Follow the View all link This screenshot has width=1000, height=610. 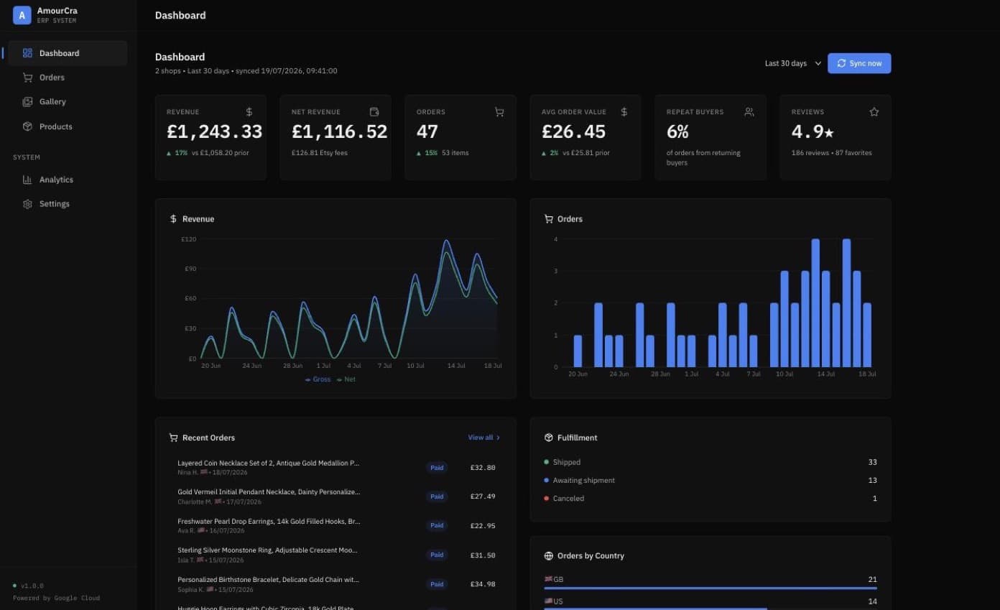pyautogui.click(x=484, y=438)
